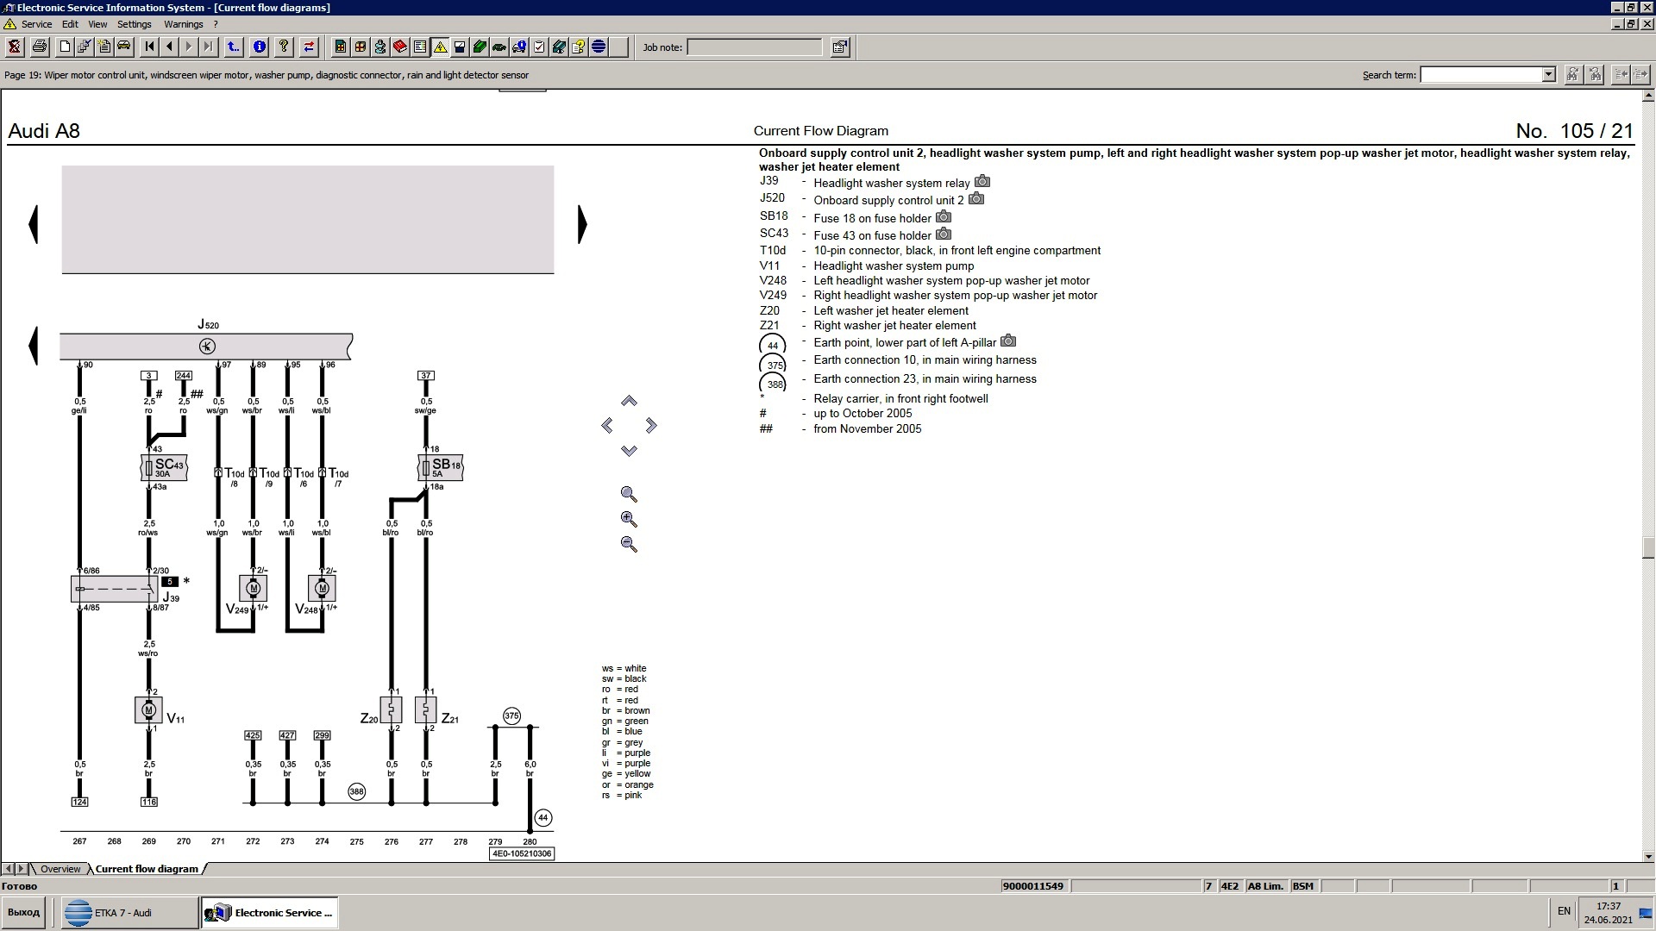Image resolution: width=1656 pixels, height=931 pixels.
Task: Click the Выход button
Action: click(x=24, y=912)
